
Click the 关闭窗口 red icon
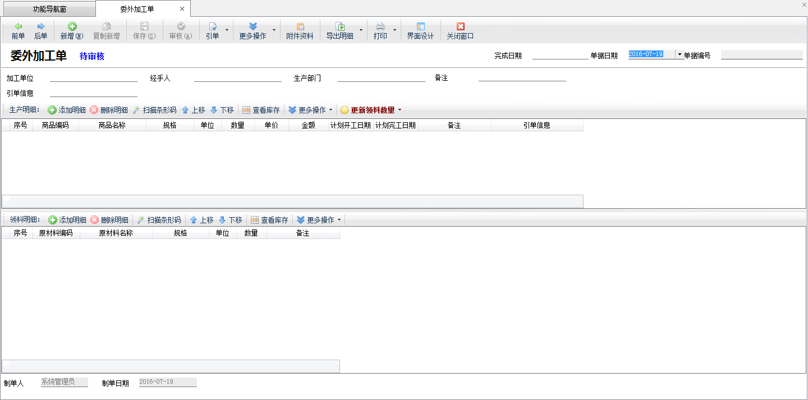pos(460,30)
